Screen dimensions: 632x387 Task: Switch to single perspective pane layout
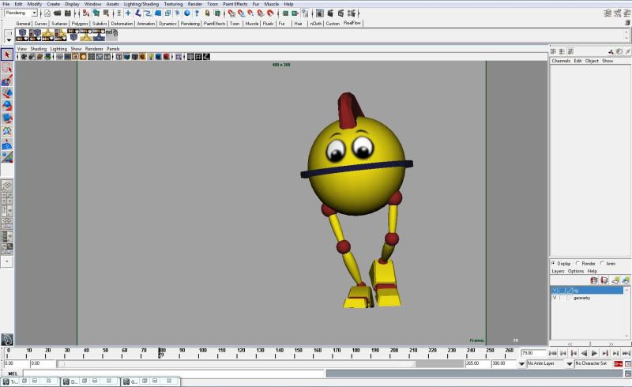tap(7, 186)
